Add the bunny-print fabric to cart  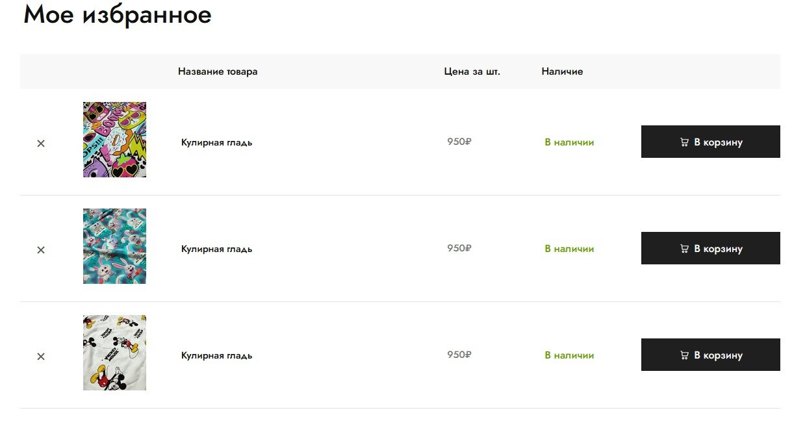[710, 248]
